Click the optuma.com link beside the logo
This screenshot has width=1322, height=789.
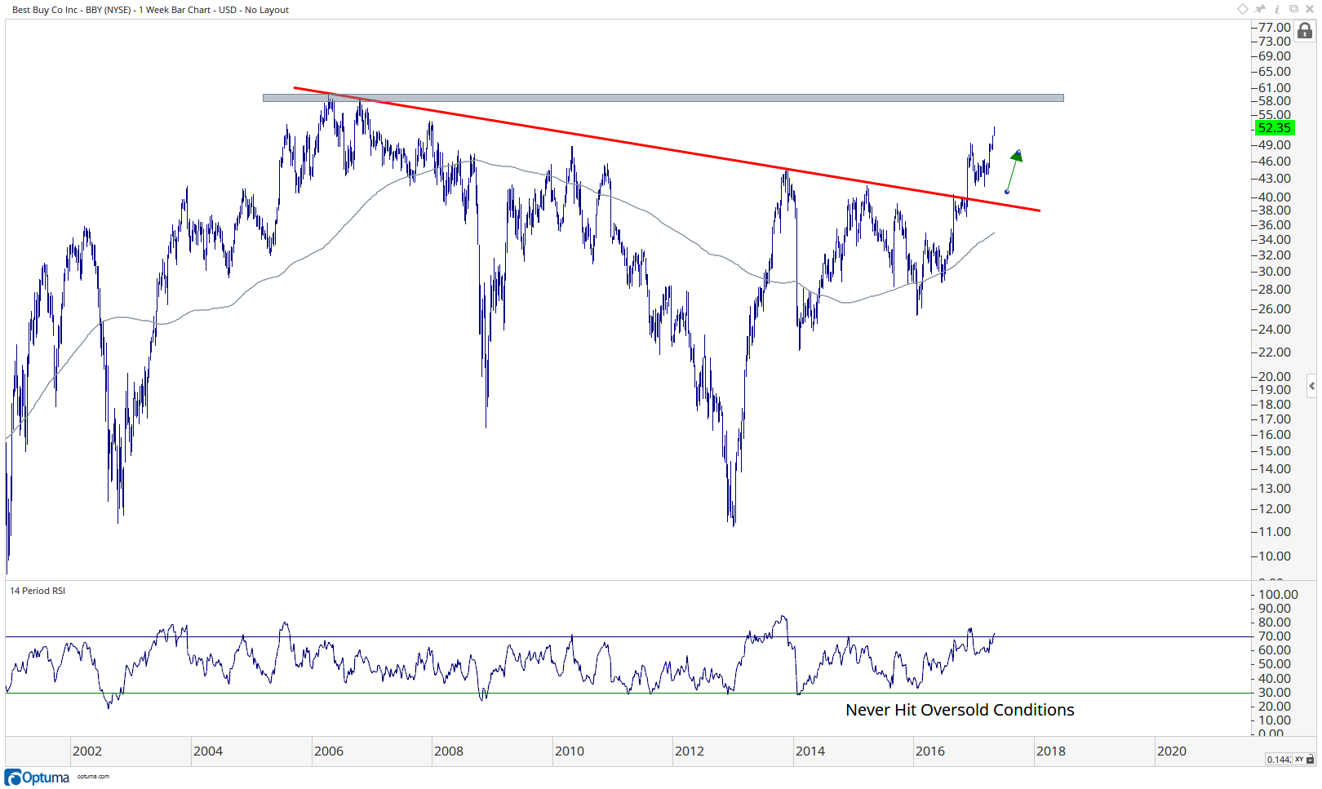tap(93, 777)
